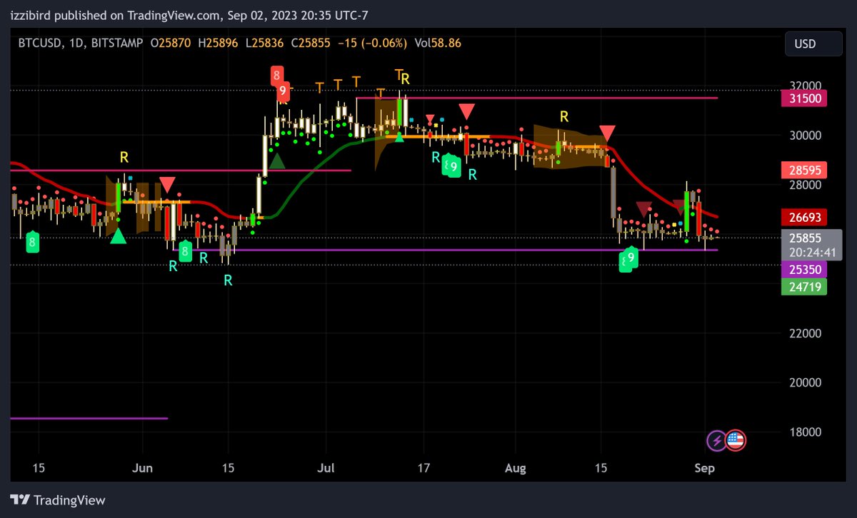Toggle the magenta 31500 resistance level label
Screen dimensions: 857x518
[x=805, y=98]
